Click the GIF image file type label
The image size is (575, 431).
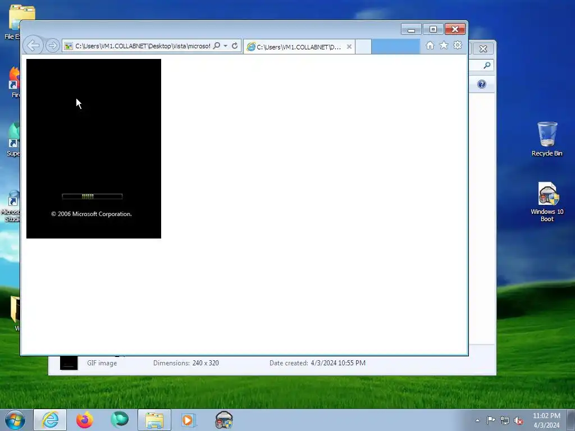pos(102,363)
